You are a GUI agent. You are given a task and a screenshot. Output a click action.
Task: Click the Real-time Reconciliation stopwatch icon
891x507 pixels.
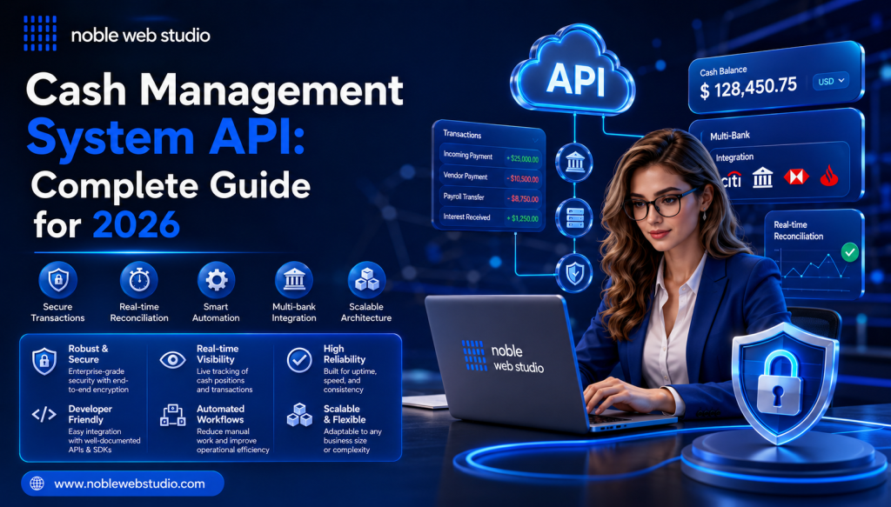pyautogui.click(x=139, y=280)
